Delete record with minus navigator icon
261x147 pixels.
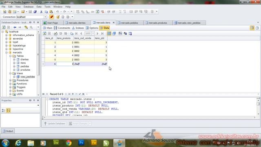(76, 94)
